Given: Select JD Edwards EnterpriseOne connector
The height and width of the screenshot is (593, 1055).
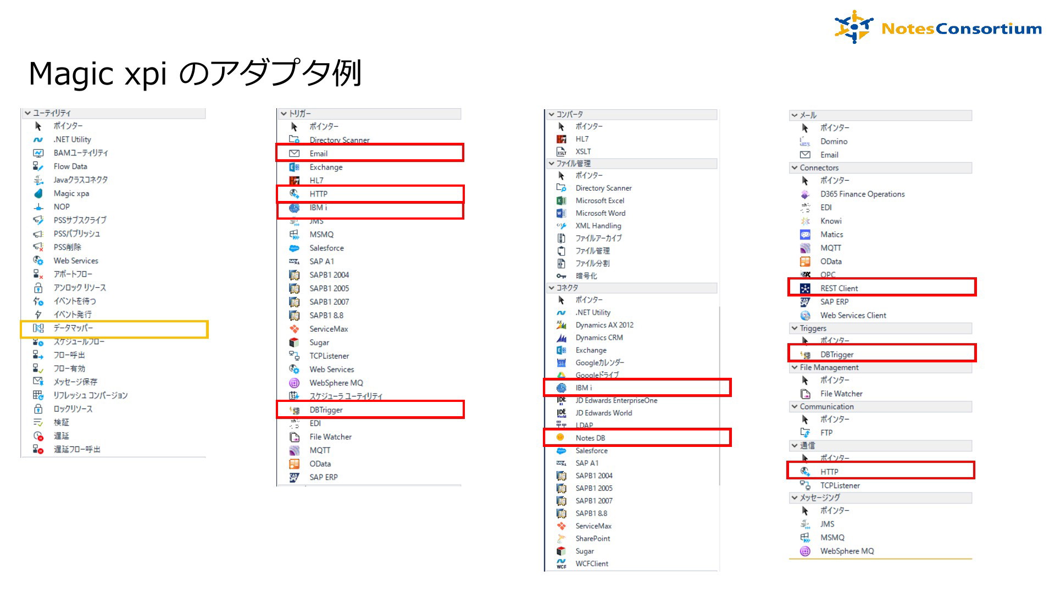Looking at the screenshot, I should coord(617,401).
